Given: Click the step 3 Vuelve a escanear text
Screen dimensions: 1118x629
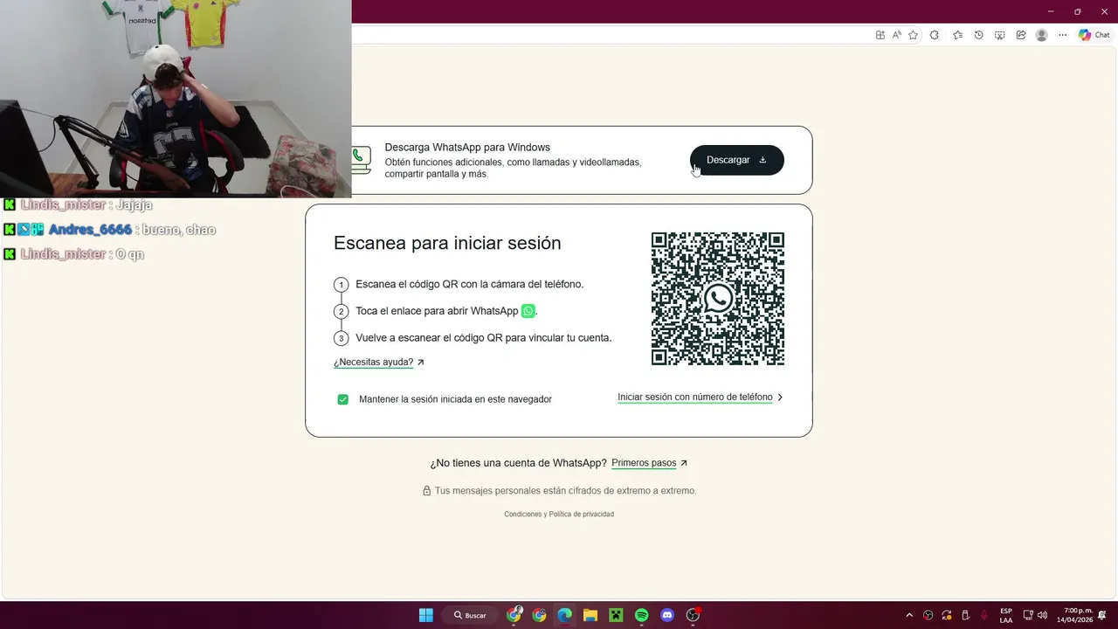Looking at the screenshot, I should (483, 337).
